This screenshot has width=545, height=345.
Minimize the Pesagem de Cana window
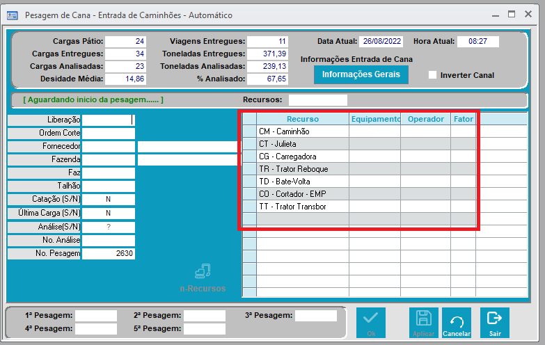[496, 15]
